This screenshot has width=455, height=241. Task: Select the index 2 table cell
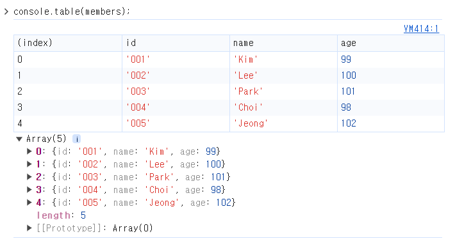tap(68, 91)
